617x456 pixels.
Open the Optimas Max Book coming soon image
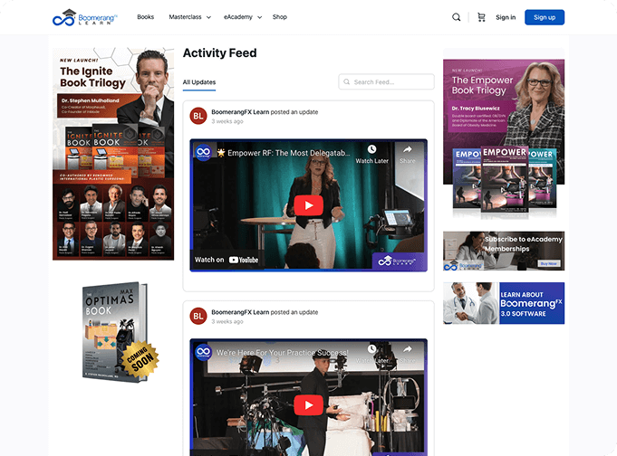(120, 332)
